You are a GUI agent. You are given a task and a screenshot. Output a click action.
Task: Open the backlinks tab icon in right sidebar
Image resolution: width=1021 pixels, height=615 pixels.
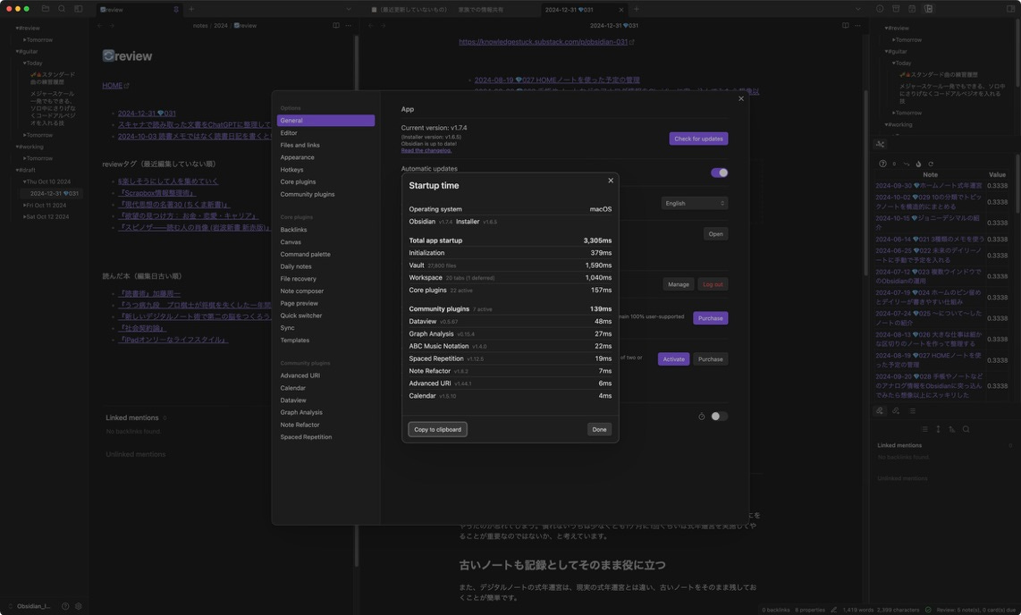tap(880, 411)
